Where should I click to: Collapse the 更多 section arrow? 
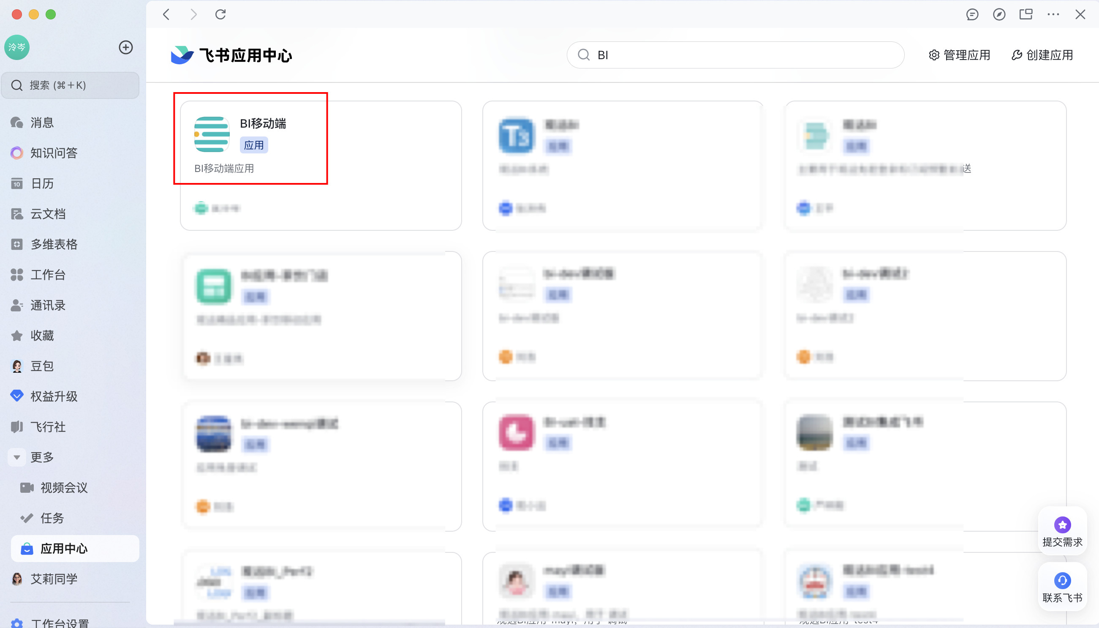pos(17,457)
